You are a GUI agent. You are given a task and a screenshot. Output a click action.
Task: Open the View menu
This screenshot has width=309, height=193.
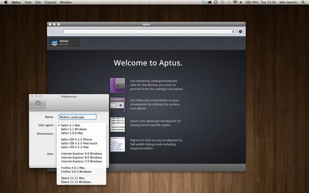pos(28,2)
